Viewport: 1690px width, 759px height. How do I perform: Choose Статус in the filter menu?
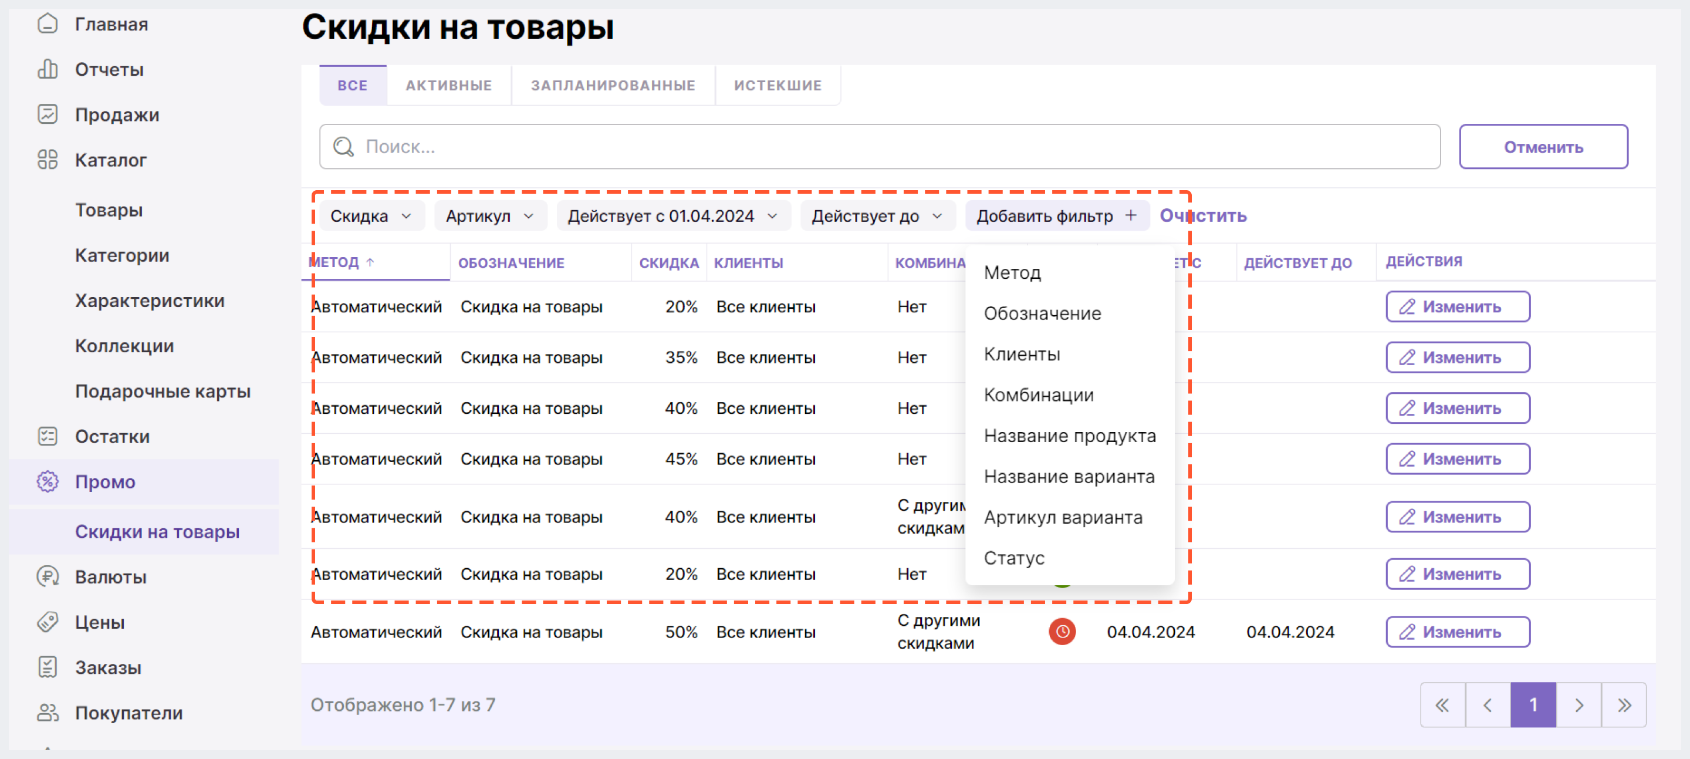1070,558
